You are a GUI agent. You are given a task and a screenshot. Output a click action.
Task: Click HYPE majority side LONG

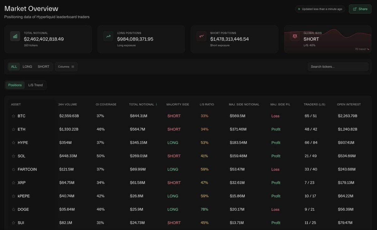tap(173, 143)
